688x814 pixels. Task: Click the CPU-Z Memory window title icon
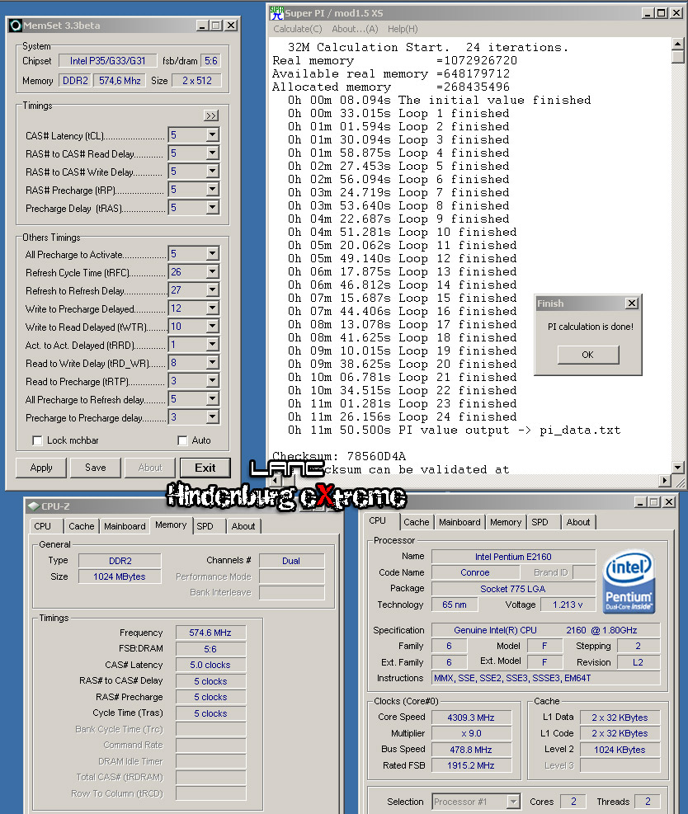[34, 506]
